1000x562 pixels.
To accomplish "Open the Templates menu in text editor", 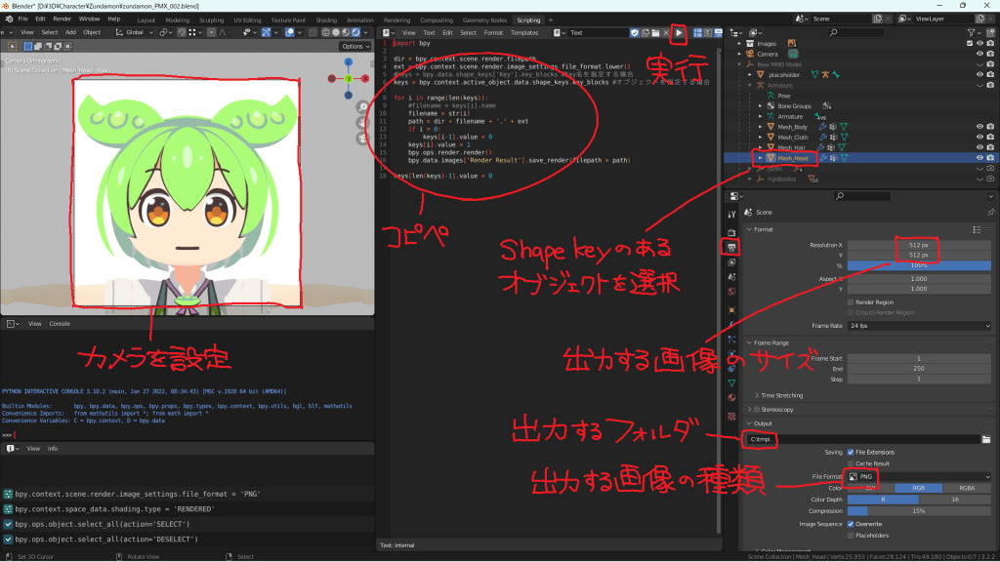I will (x=524, y=32).
